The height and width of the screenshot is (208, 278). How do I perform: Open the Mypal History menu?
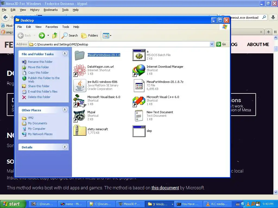point(34,10)
